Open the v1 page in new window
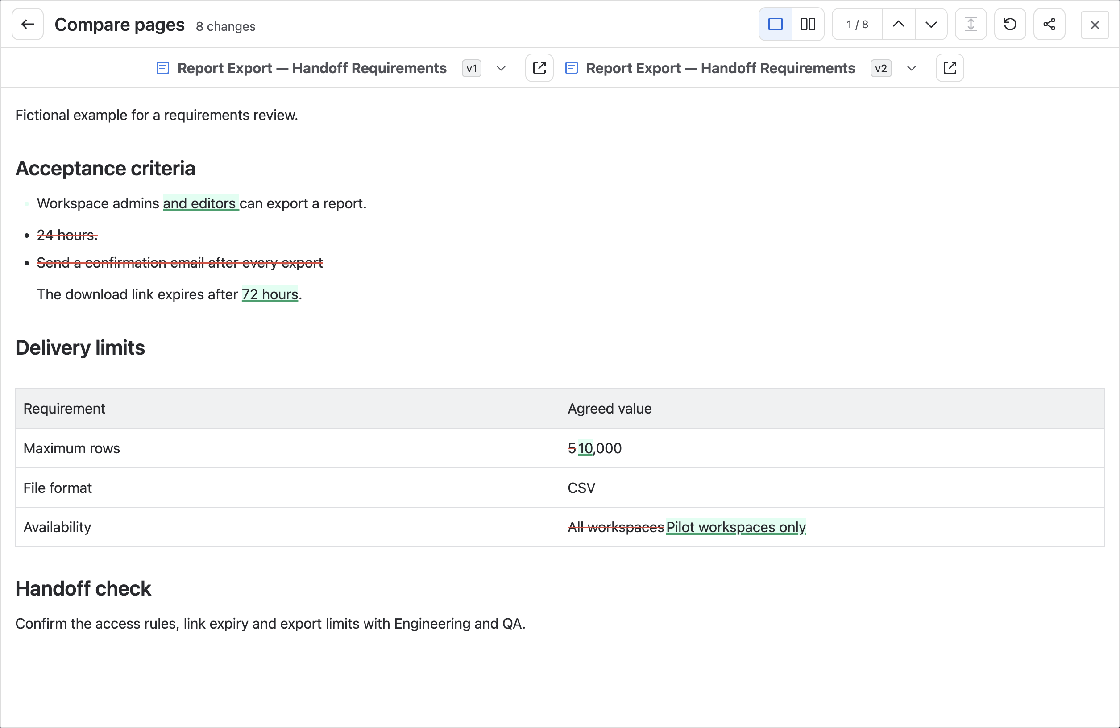1120x728 pixels. point(539,68)
